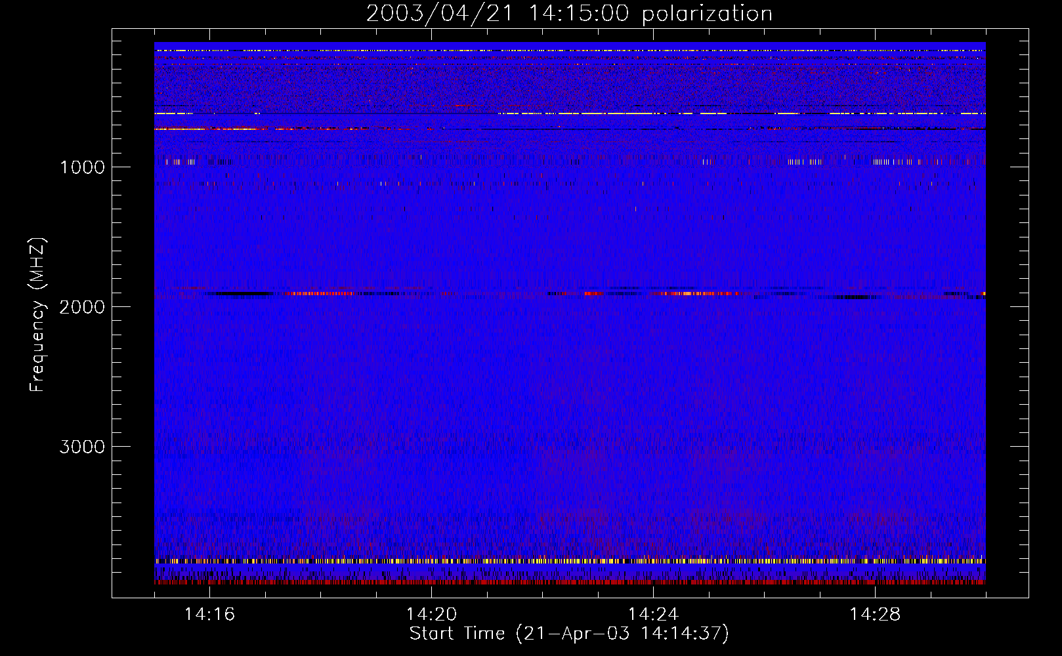The width and height of the screenshot is (1062, 656).
Task: Click the 14:16 time tick label
Action: click(x=209, y=615)
